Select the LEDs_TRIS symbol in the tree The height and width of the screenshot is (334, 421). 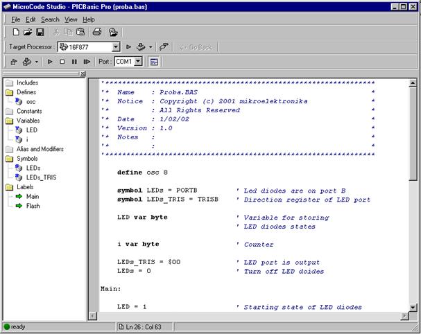41,177
